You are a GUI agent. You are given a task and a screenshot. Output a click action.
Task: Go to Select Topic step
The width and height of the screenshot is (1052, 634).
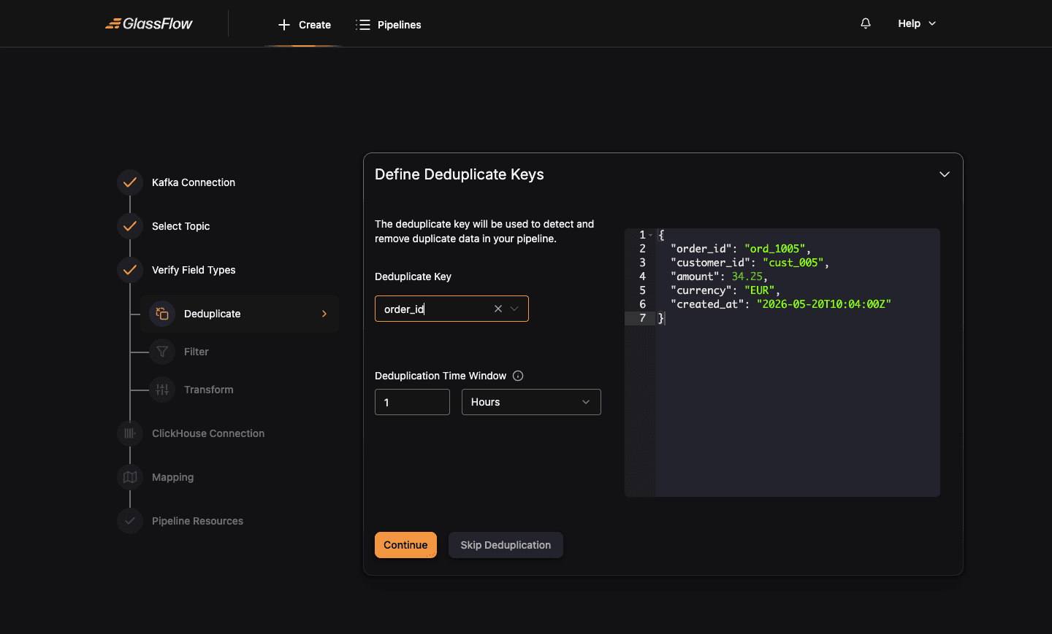coord(180,226)
